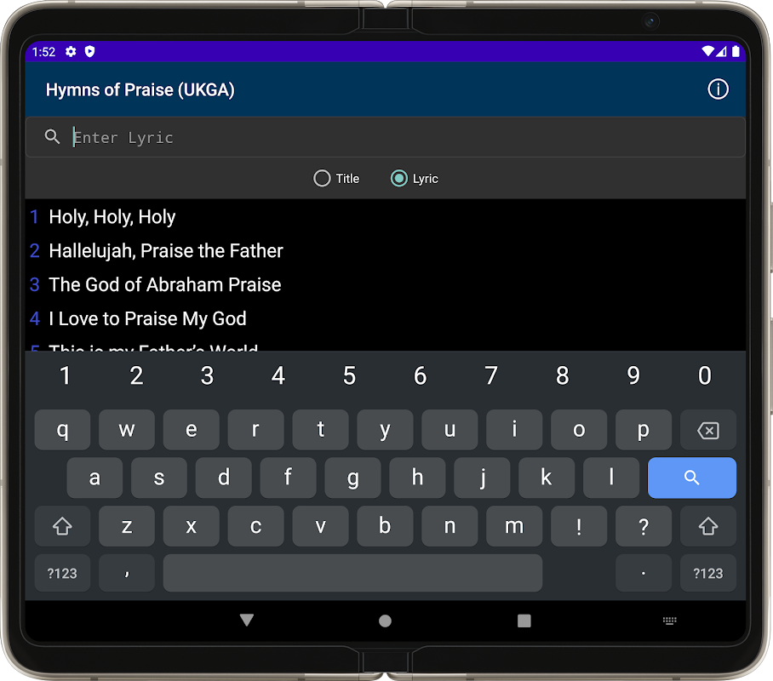Open the app info icon

(x=718, y=89)
